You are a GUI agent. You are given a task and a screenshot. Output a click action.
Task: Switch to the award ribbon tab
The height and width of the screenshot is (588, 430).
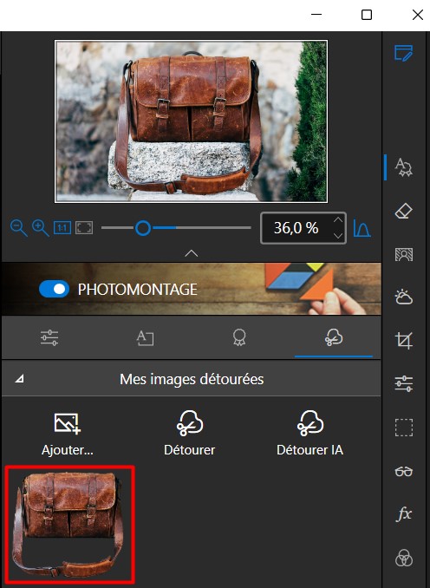(x=239, y=337)
